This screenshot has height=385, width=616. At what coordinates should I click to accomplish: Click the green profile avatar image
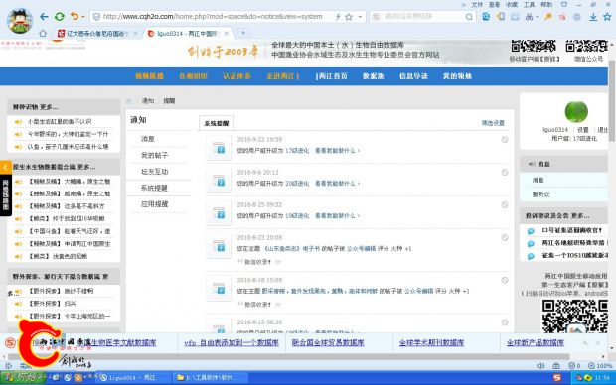click(576, 112)
